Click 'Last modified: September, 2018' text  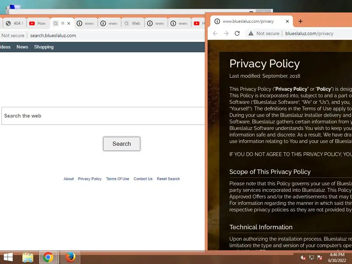tap(265, 76)
